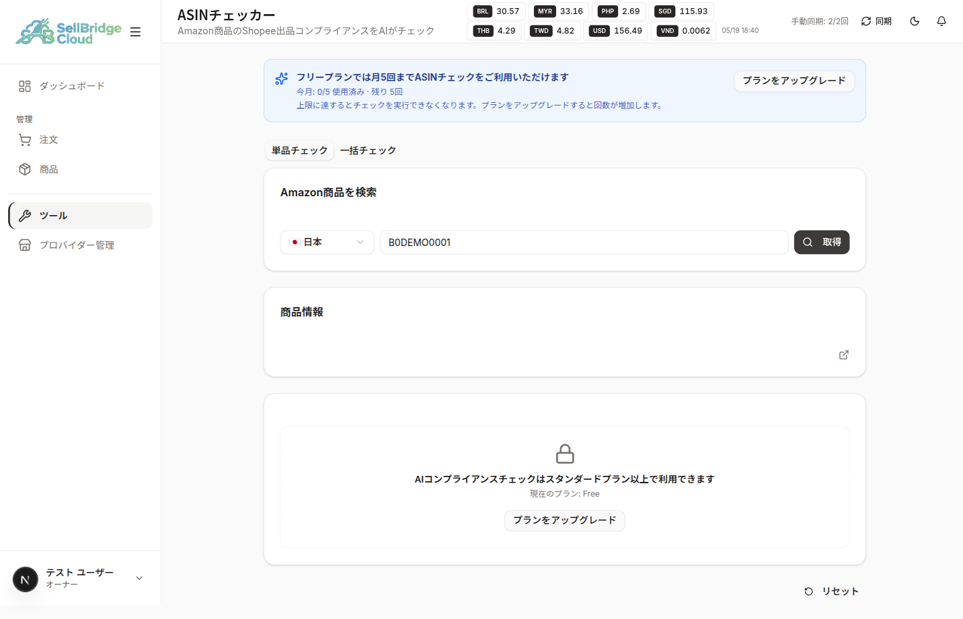Screen dimensions: 963x619
Task: Click the THB 4.29 rate badge
Action: coord(494,31)
